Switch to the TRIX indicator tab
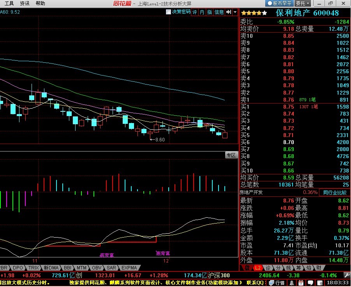This screenshot has width=351, height=287. click(x=34, y=268)
